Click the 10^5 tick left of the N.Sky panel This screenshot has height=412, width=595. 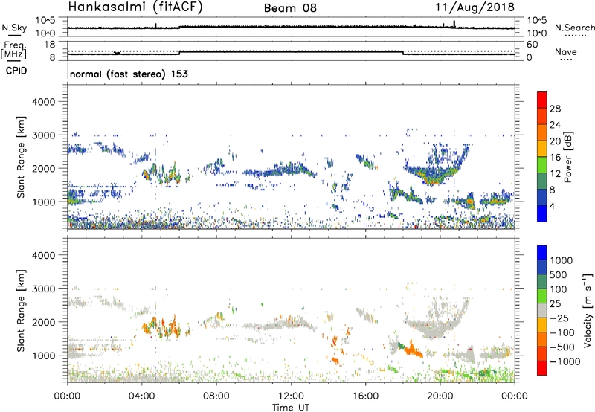[45, 20]
